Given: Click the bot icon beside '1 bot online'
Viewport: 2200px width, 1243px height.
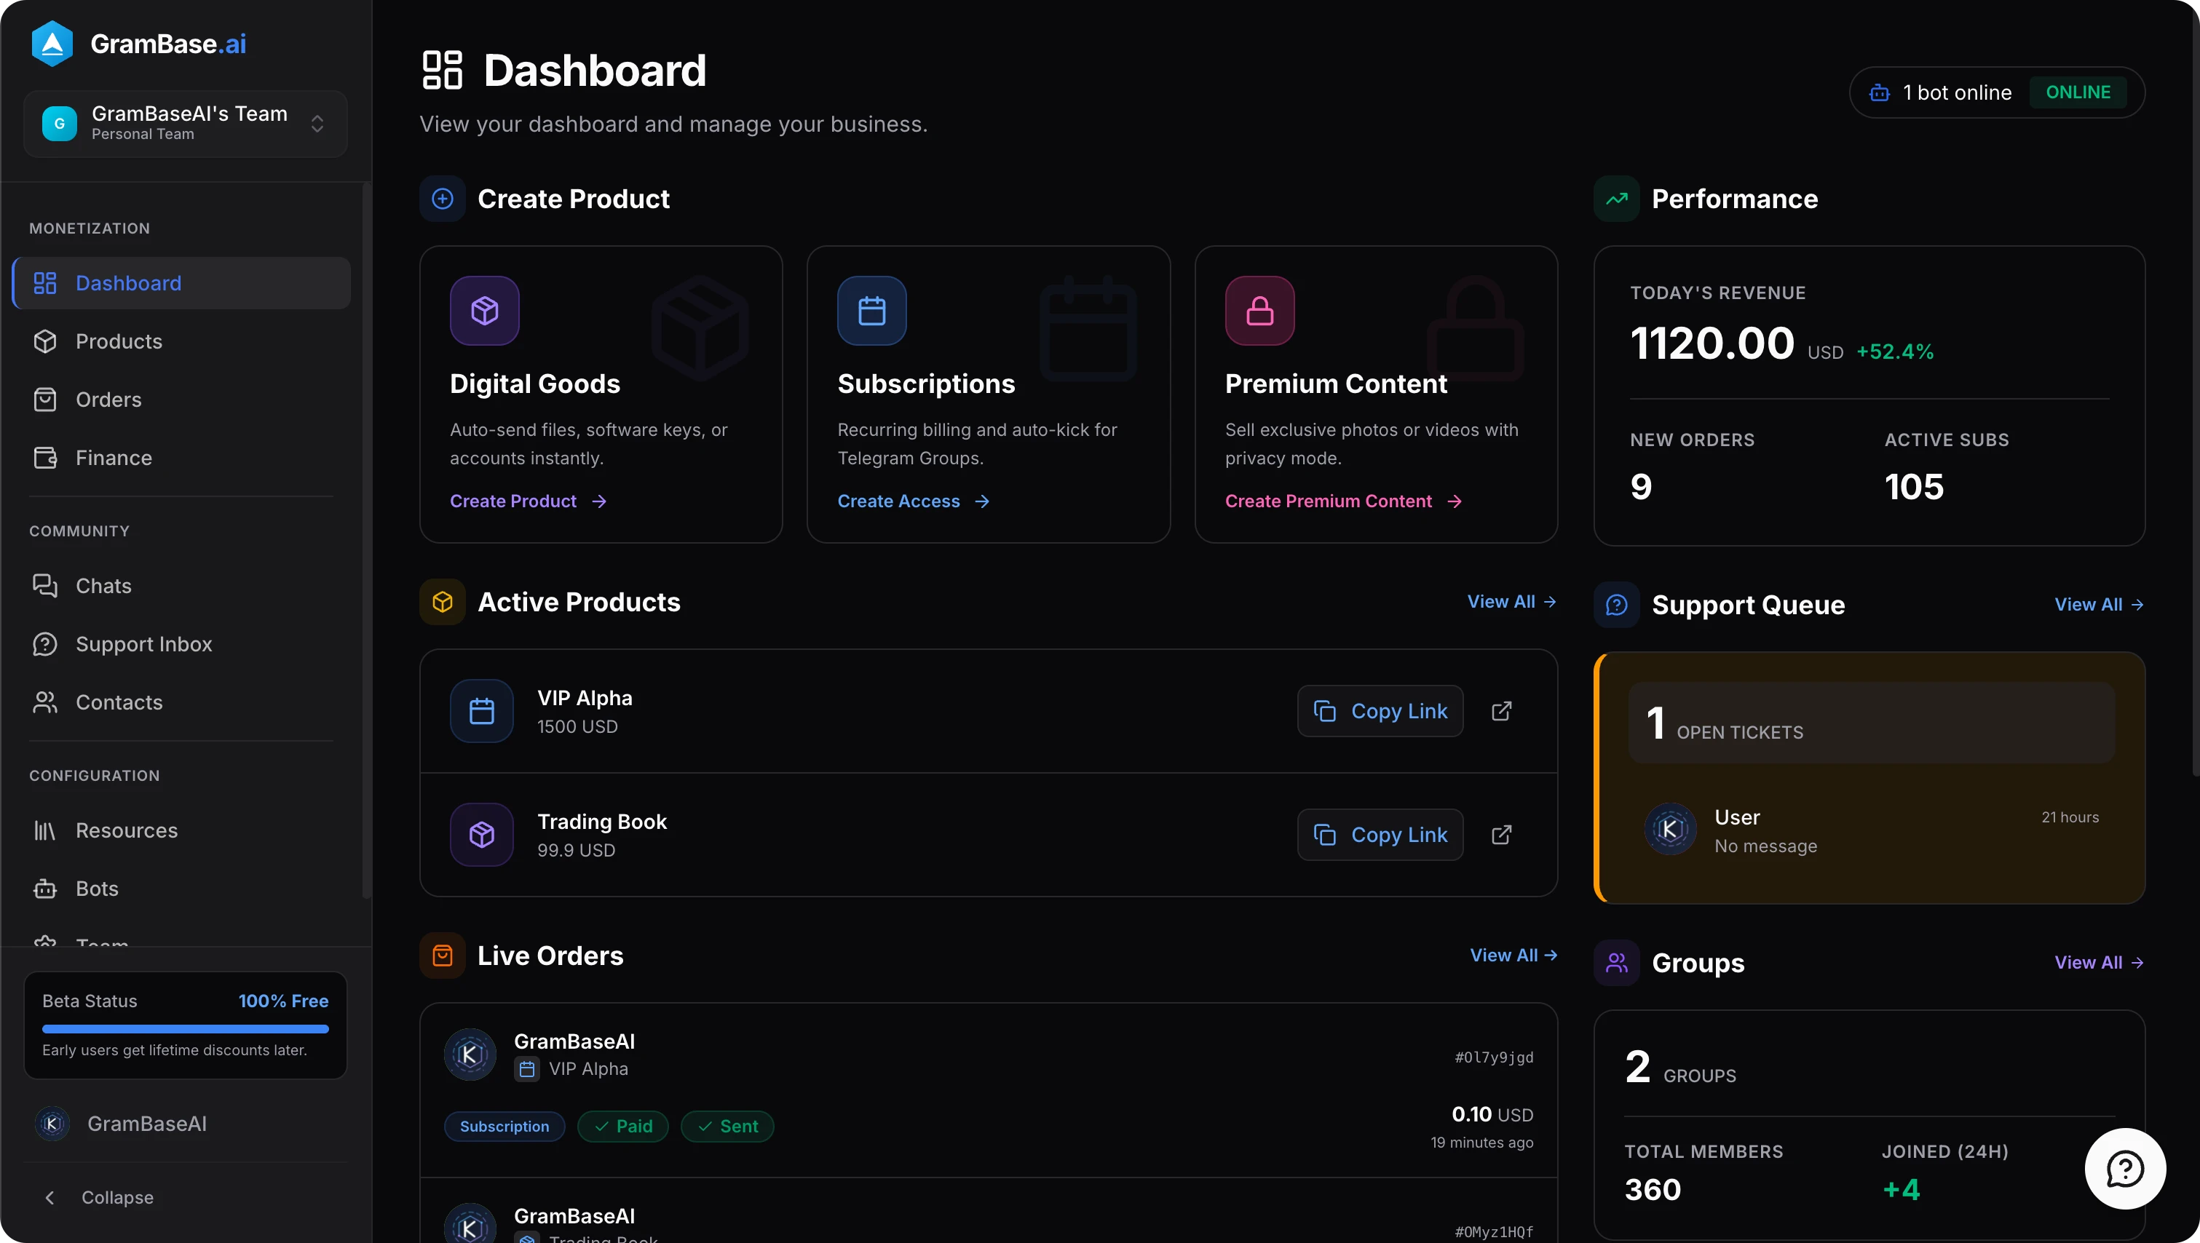Looking at the screenshot, I should point(1879,92).
